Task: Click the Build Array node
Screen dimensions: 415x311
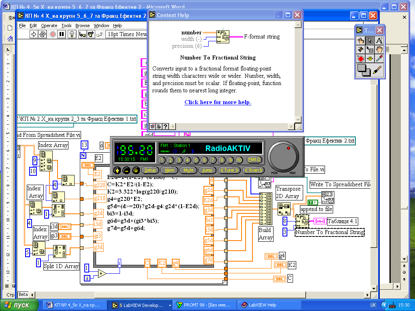Action: coord(266,209)
